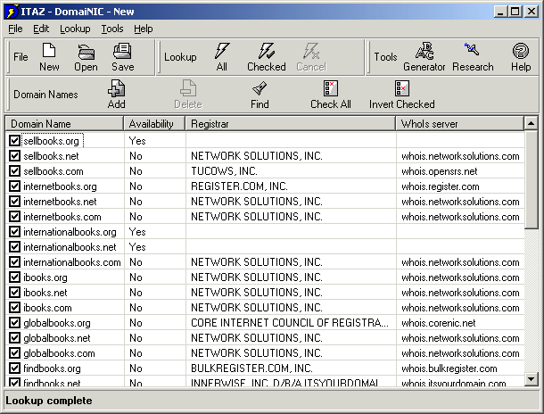
Task: Click the vertical scrollbar thumb
Action: point(532,179)
